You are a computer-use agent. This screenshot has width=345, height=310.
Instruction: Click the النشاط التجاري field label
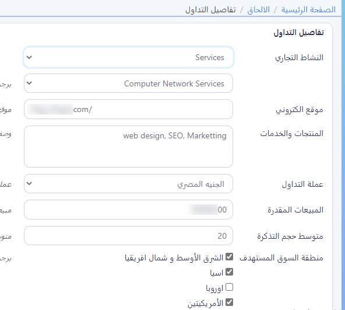299,58
